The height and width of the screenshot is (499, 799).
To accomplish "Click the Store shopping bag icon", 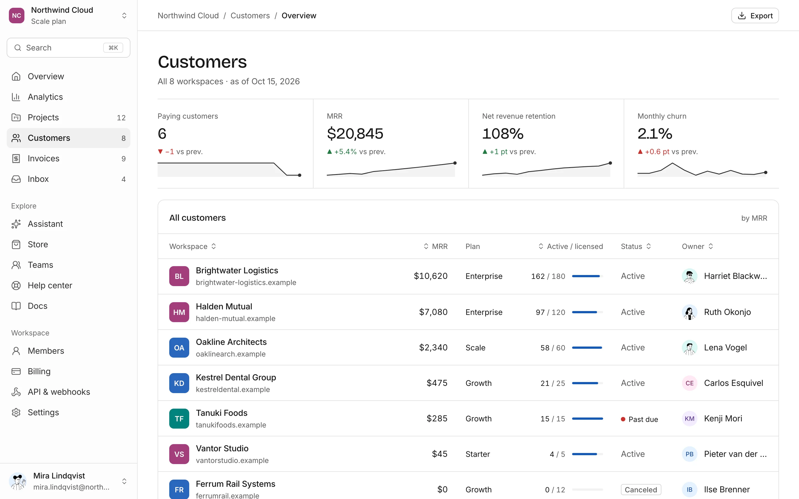I will click(x=16, y=244).
